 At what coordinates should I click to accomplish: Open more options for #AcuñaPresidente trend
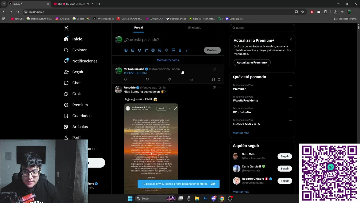coord(290,98)
